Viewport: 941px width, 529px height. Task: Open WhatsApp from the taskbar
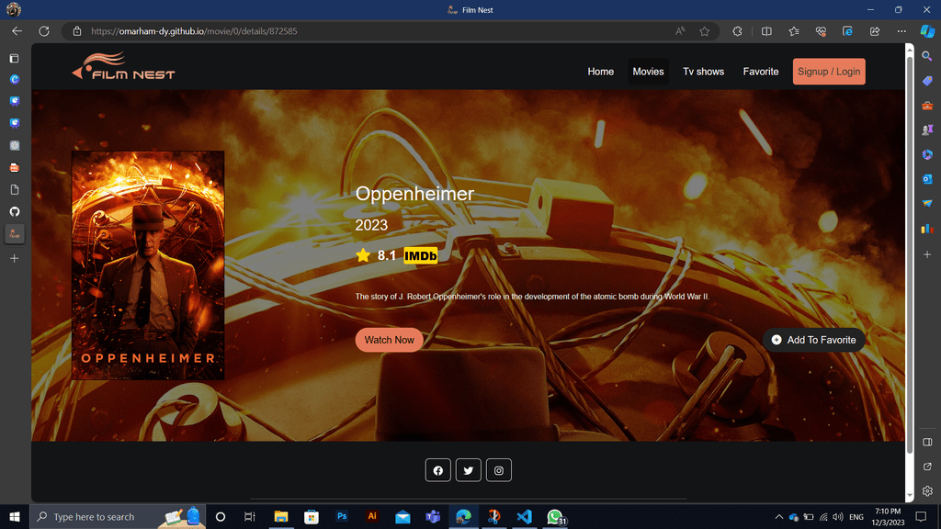click(x=555, y=516)
